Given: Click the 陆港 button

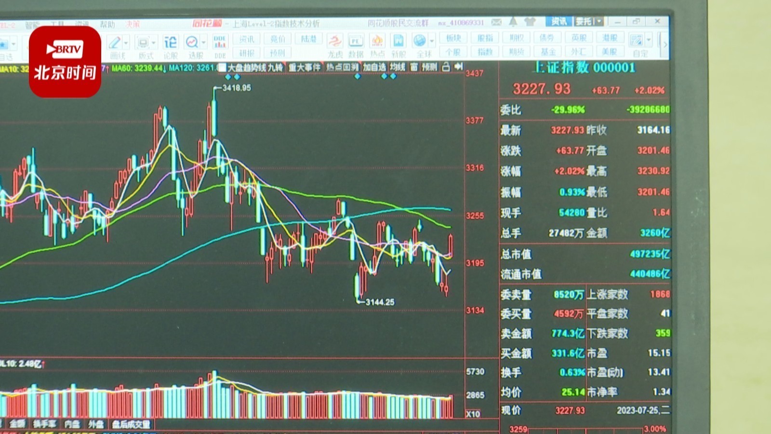Looking at the screenshot, I should pos(308,39).
